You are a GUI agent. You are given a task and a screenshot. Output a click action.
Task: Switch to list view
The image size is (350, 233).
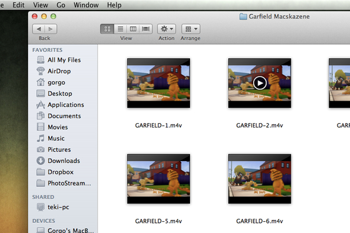point(120,29)
